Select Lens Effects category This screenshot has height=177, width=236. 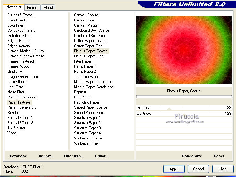point(17,82)
